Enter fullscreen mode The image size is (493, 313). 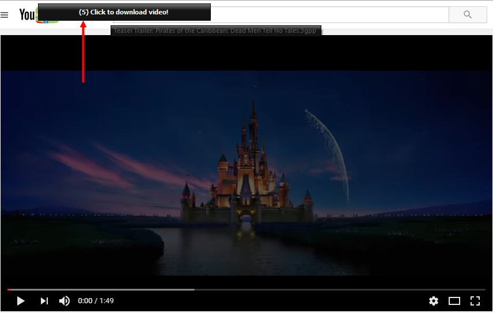475,301
